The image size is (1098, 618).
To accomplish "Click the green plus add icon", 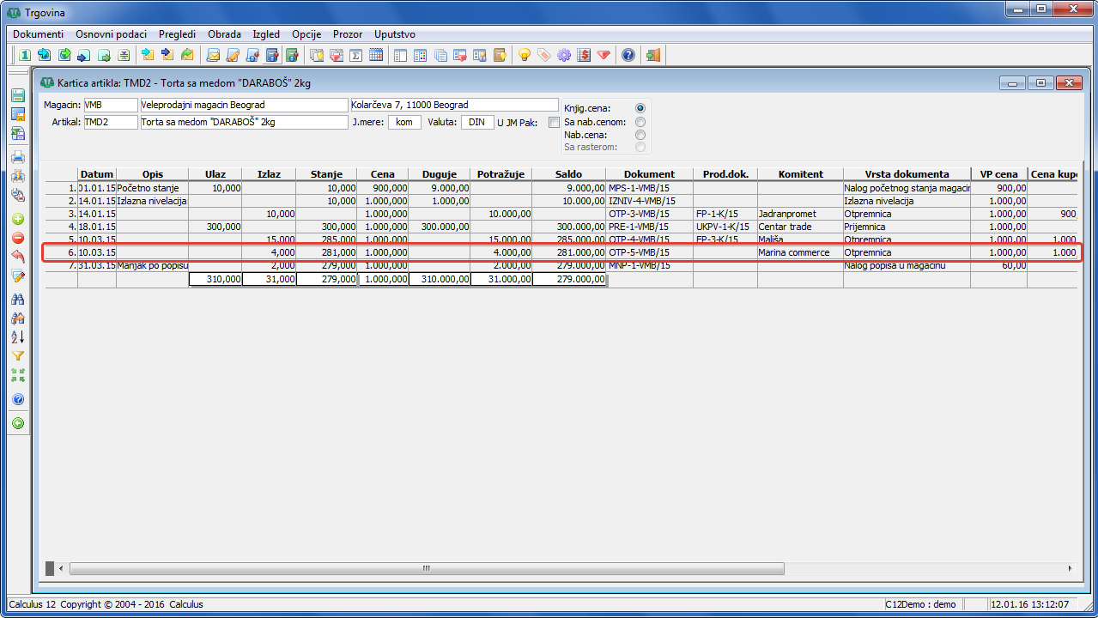I will point(17,219).
